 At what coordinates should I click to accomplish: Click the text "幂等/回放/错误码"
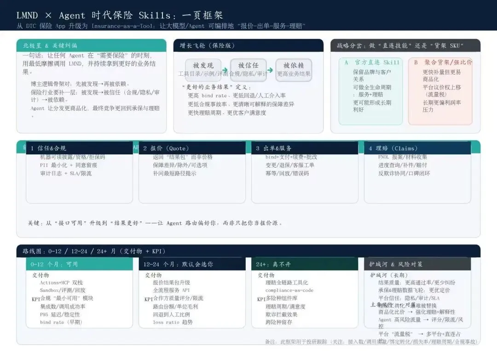point(287,173)
